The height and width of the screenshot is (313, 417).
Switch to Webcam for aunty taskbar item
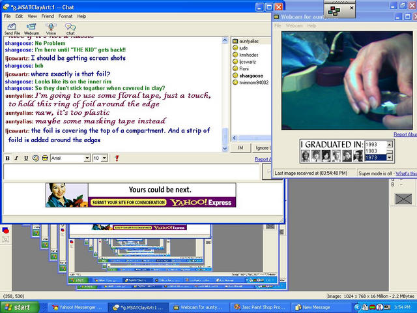[198, 307]
